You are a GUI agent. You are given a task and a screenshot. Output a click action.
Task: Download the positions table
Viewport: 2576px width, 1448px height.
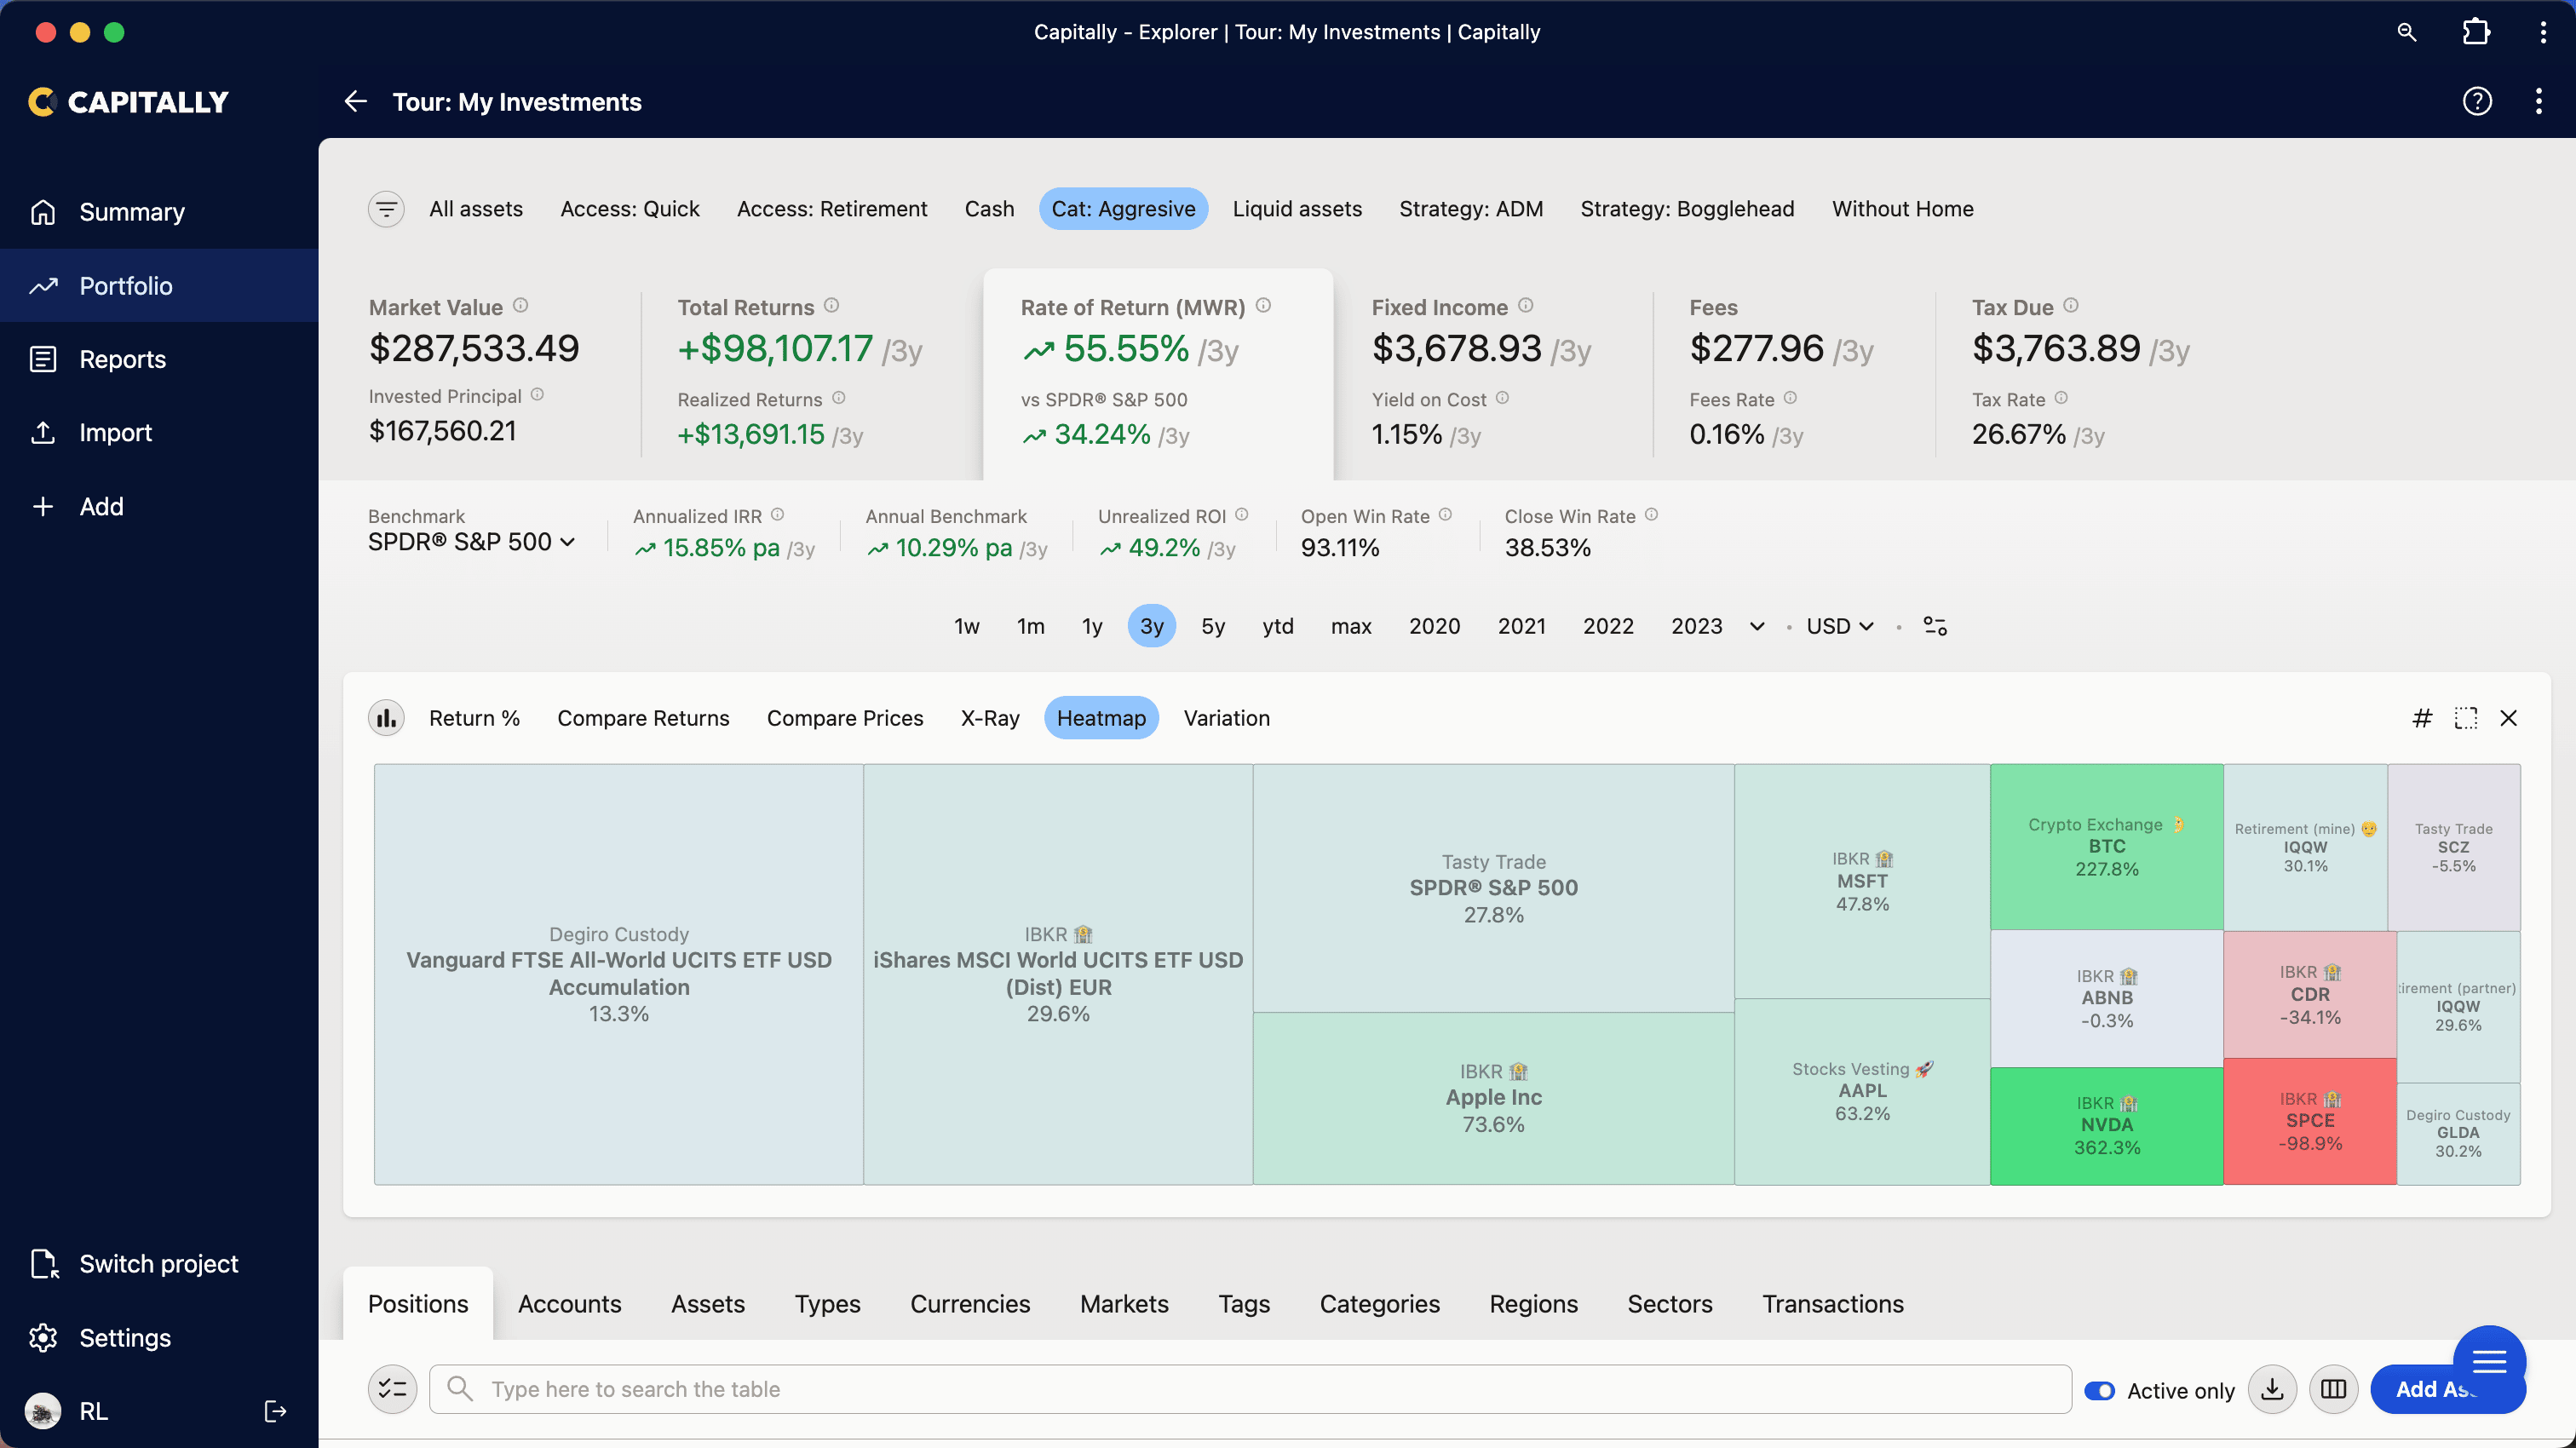2272,1389
